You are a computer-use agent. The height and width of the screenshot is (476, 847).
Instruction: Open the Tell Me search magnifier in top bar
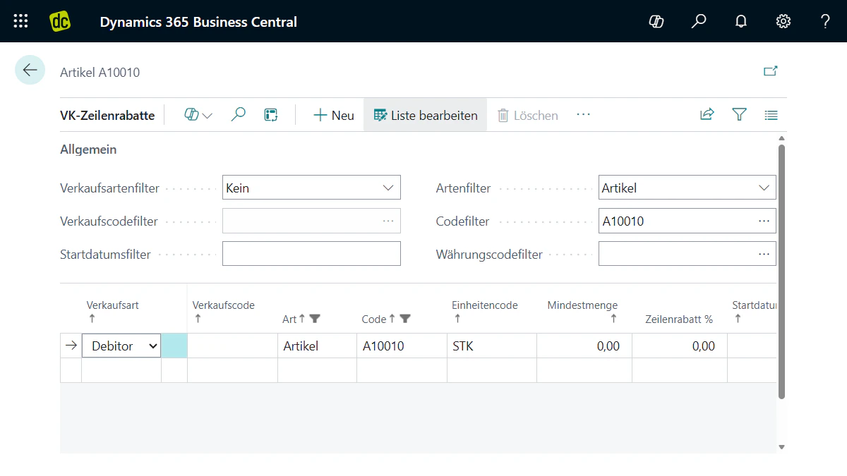pos(699,21)
